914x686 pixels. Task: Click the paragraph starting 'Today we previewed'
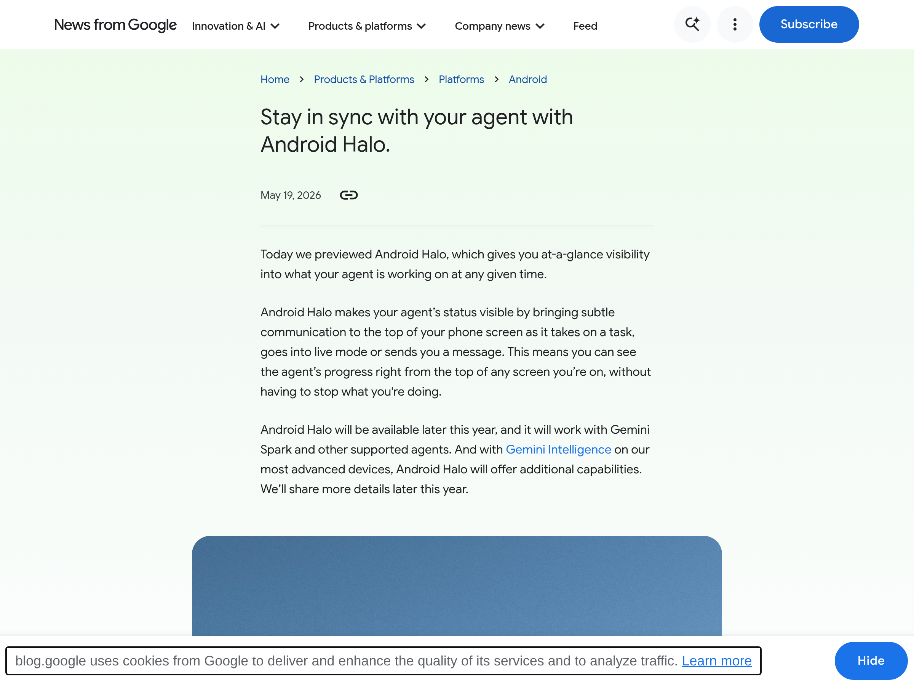455,264
